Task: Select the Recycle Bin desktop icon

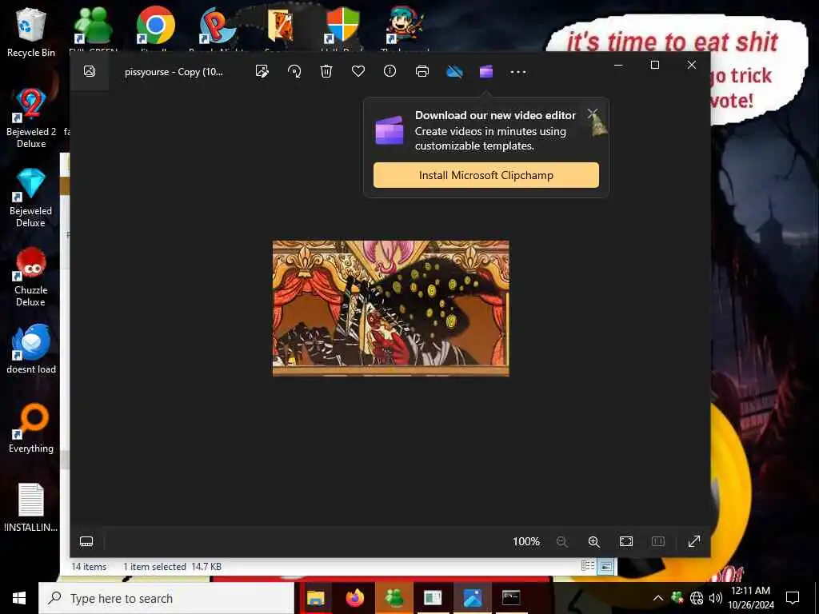Action: [31, 32]
